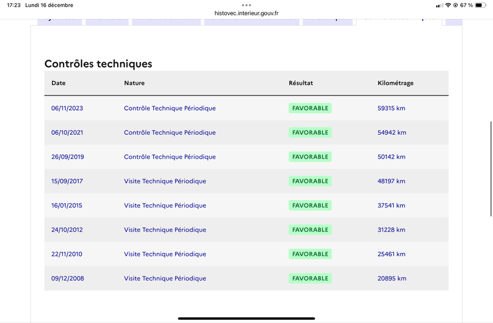The height and width of the screenshot is (323, 493).
Task: Tap FAVORABLE badge for 16/01/2015
Action: click(310, 205)
